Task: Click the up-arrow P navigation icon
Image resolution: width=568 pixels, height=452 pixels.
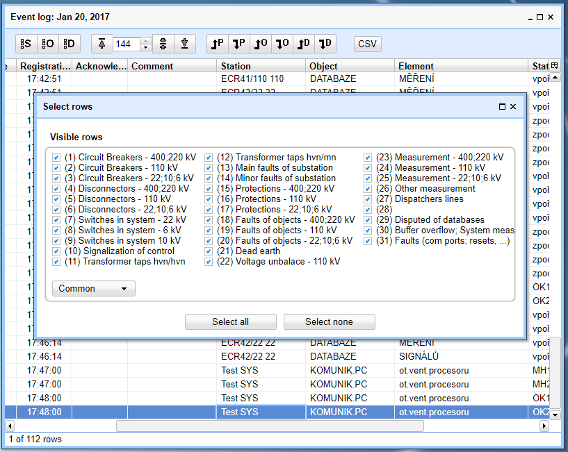Action: 218,44
